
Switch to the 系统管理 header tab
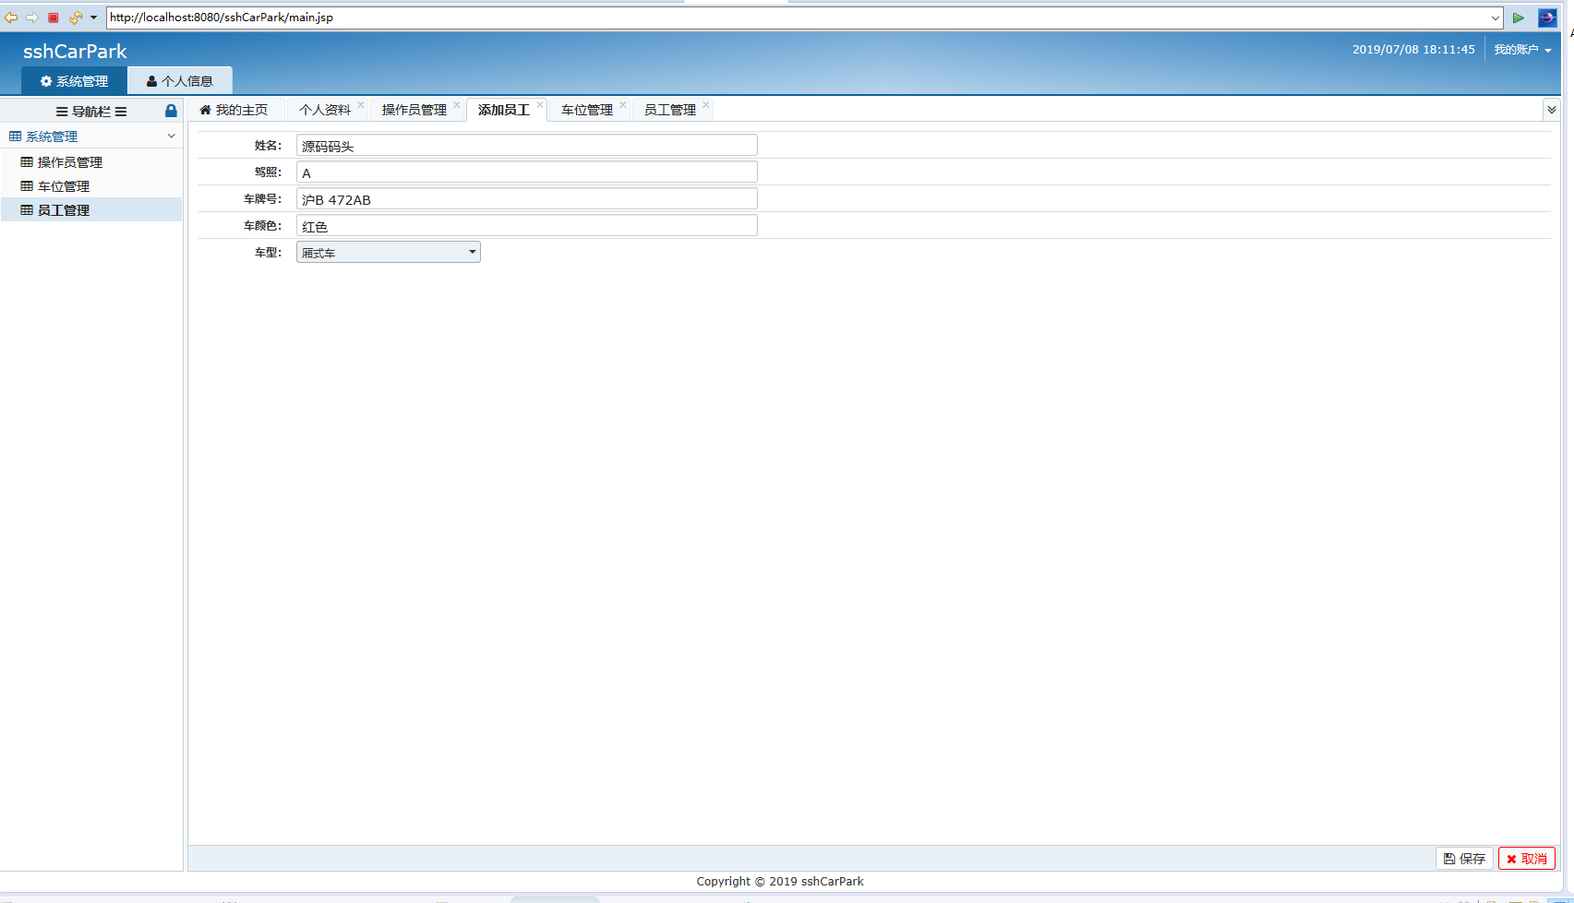(x=74, y=81)
